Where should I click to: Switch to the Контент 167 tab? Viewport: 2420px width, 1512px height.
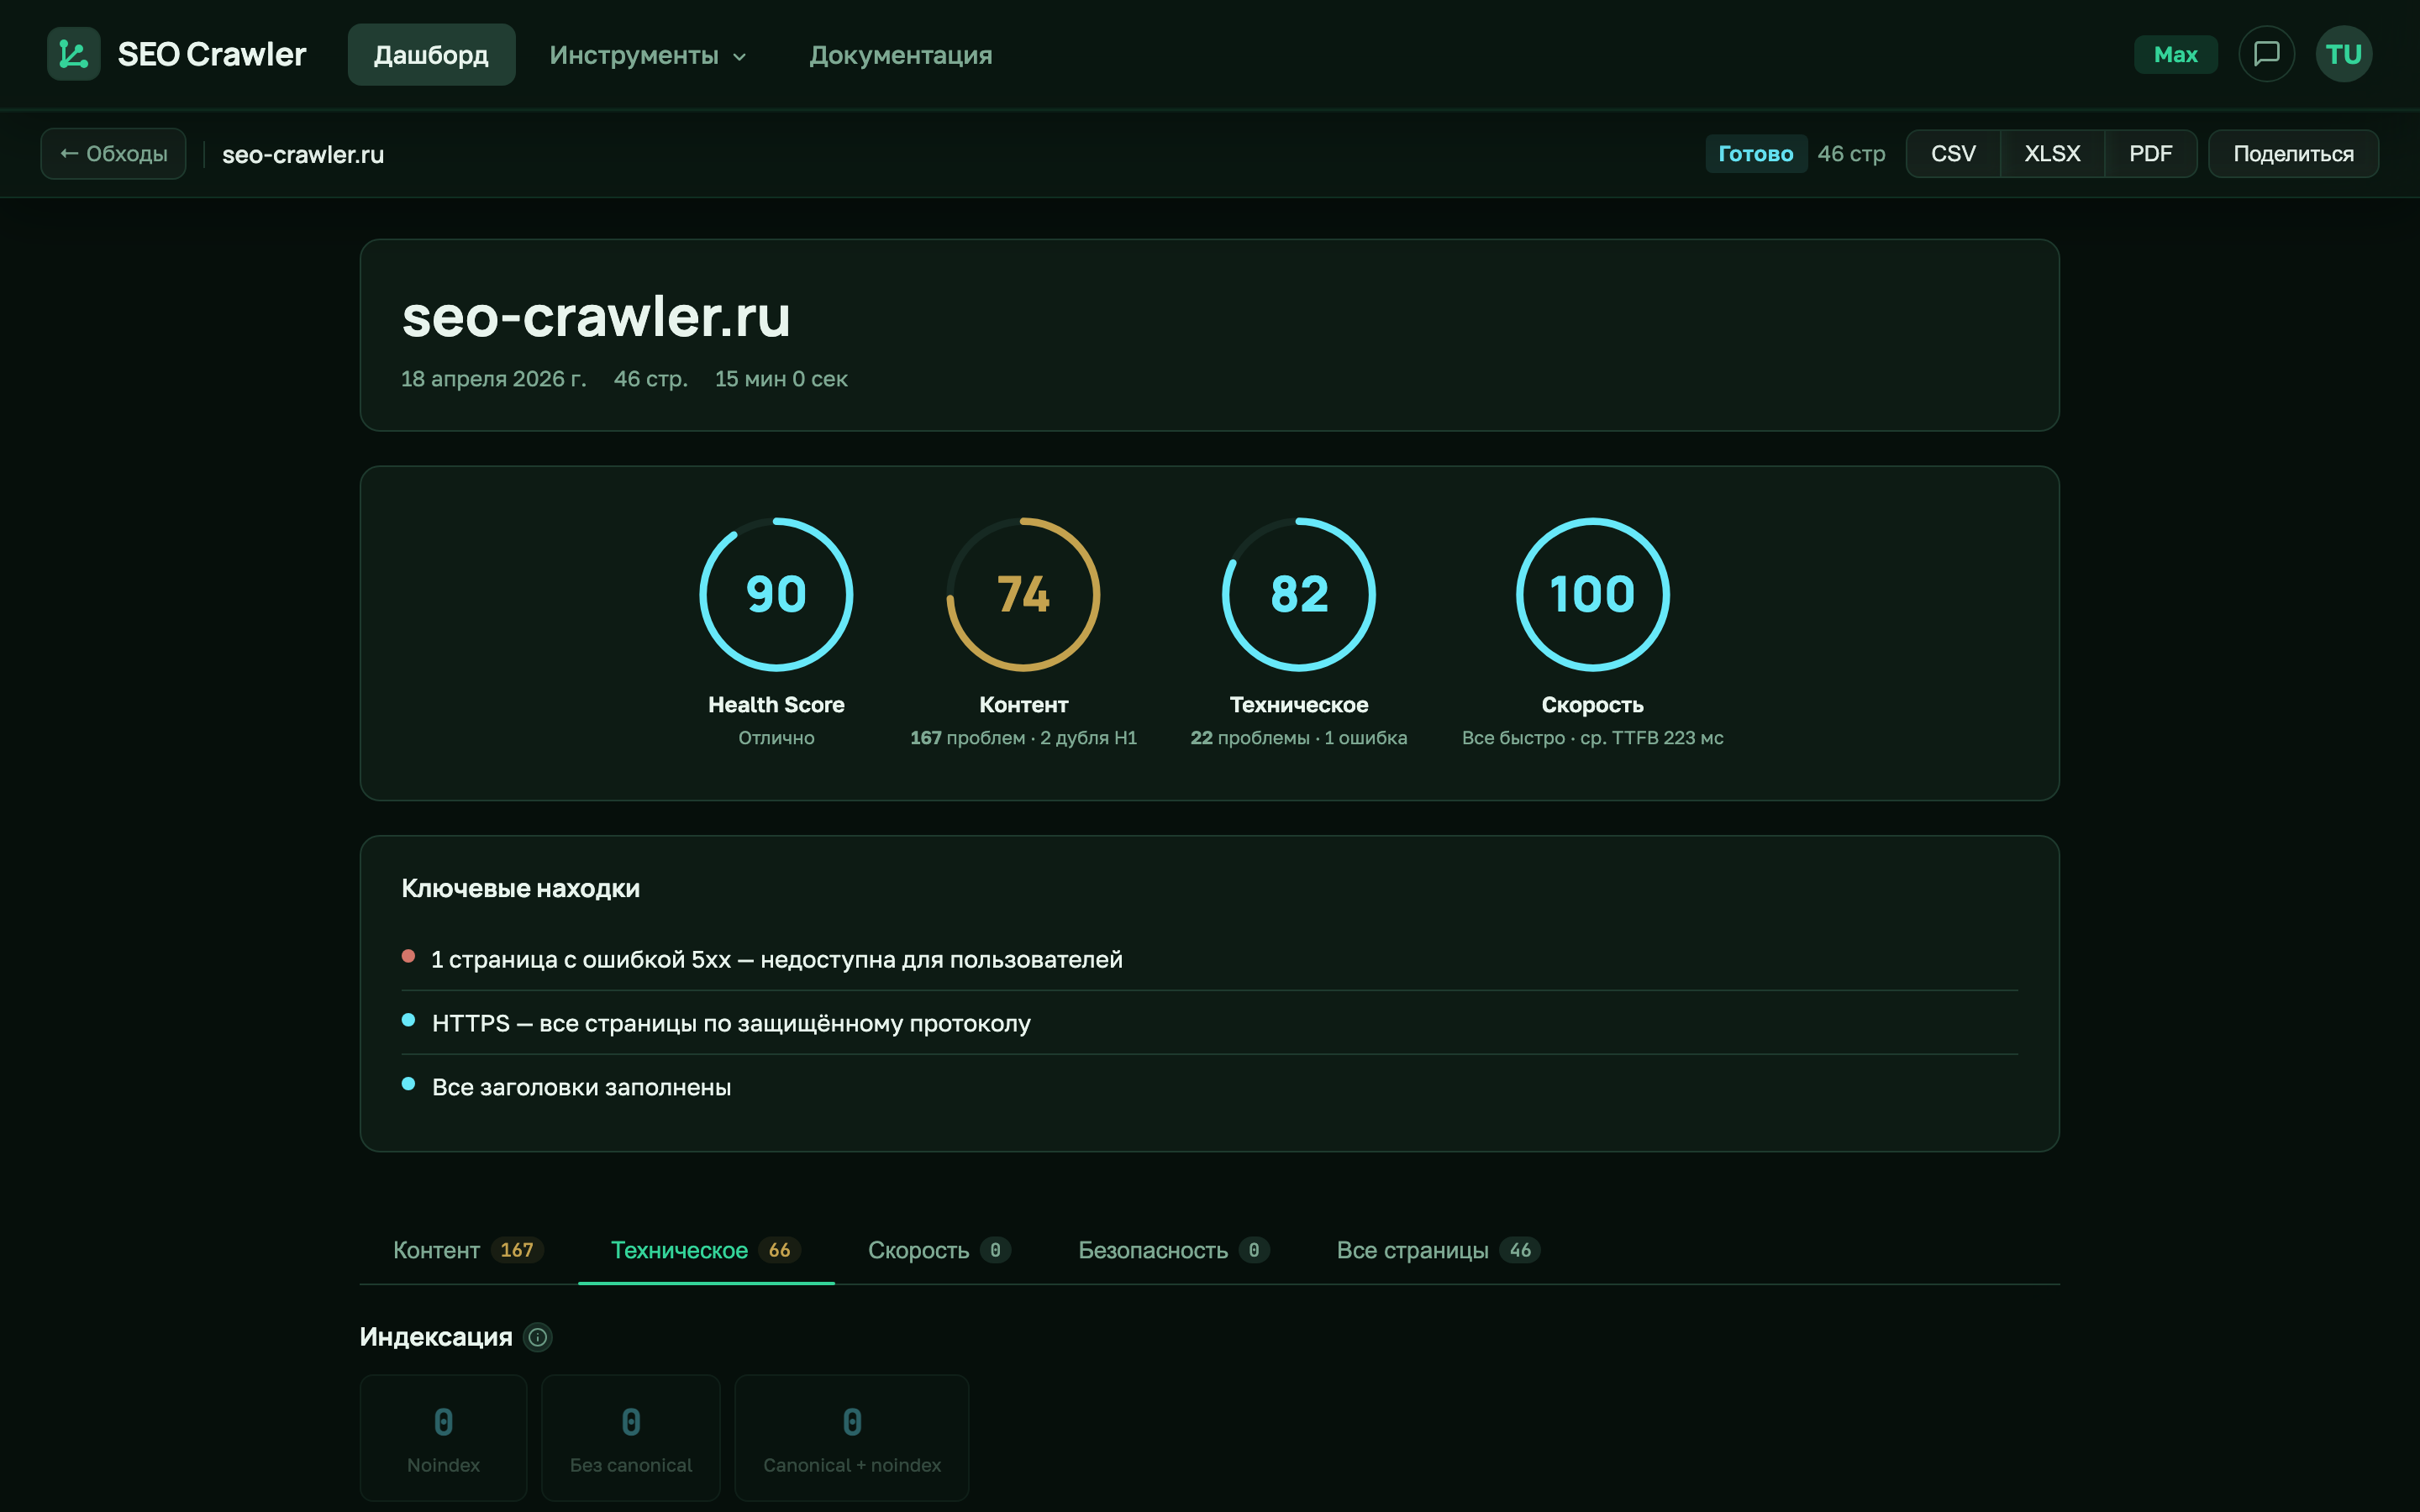coord(468,1250)
